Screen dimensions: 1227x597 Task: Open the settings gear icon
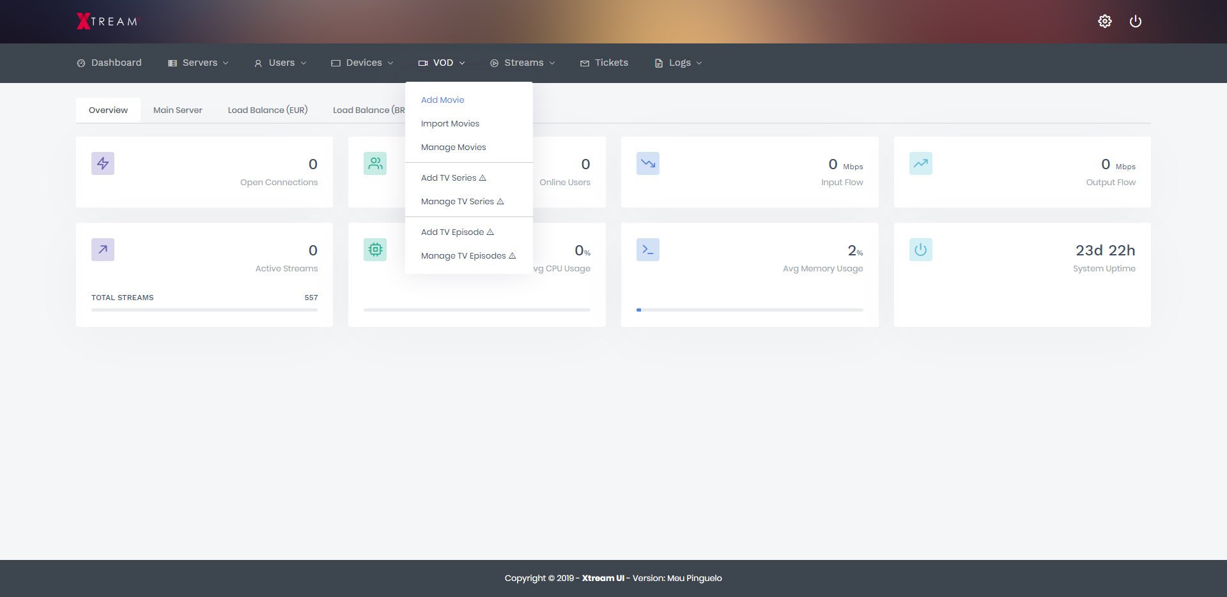1104,21
